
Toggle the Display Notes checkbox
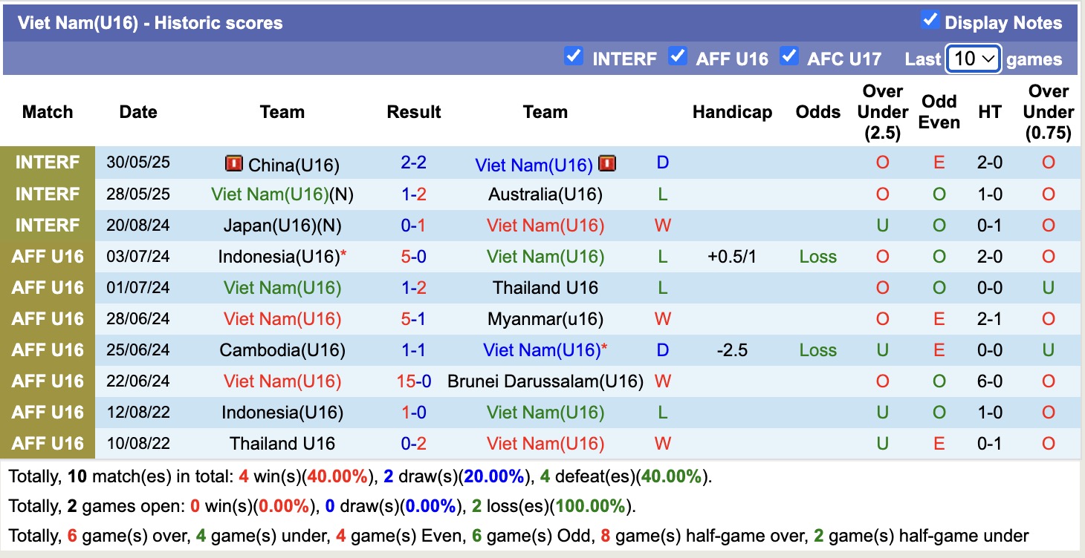click(x=930, y=20)
